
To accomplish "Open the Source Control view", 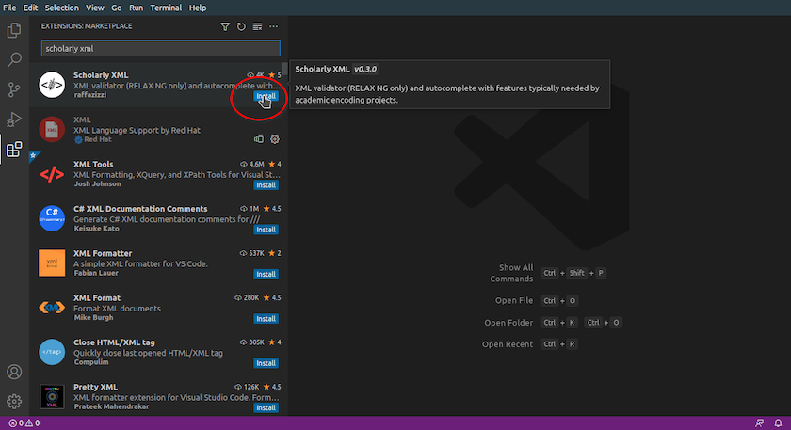I will pos(14,89).
